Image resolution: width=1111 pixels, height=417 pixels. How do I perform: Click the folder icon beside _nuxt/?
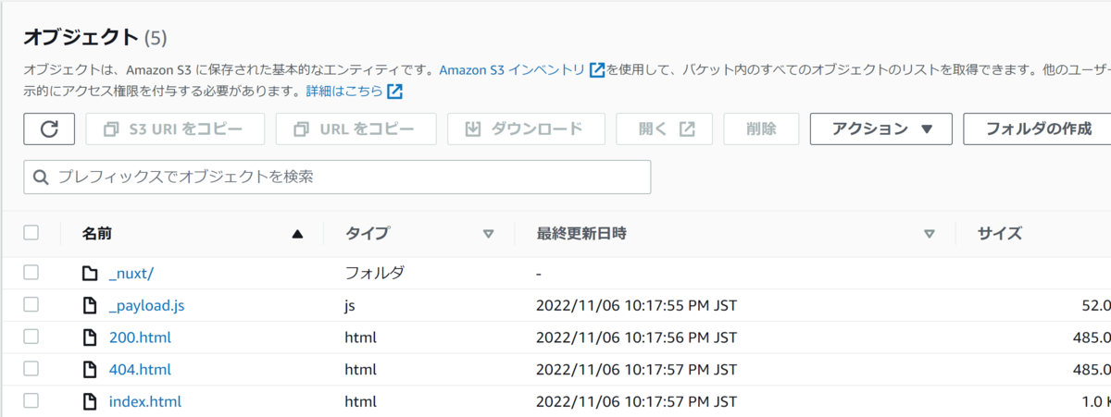click(90, 274)
